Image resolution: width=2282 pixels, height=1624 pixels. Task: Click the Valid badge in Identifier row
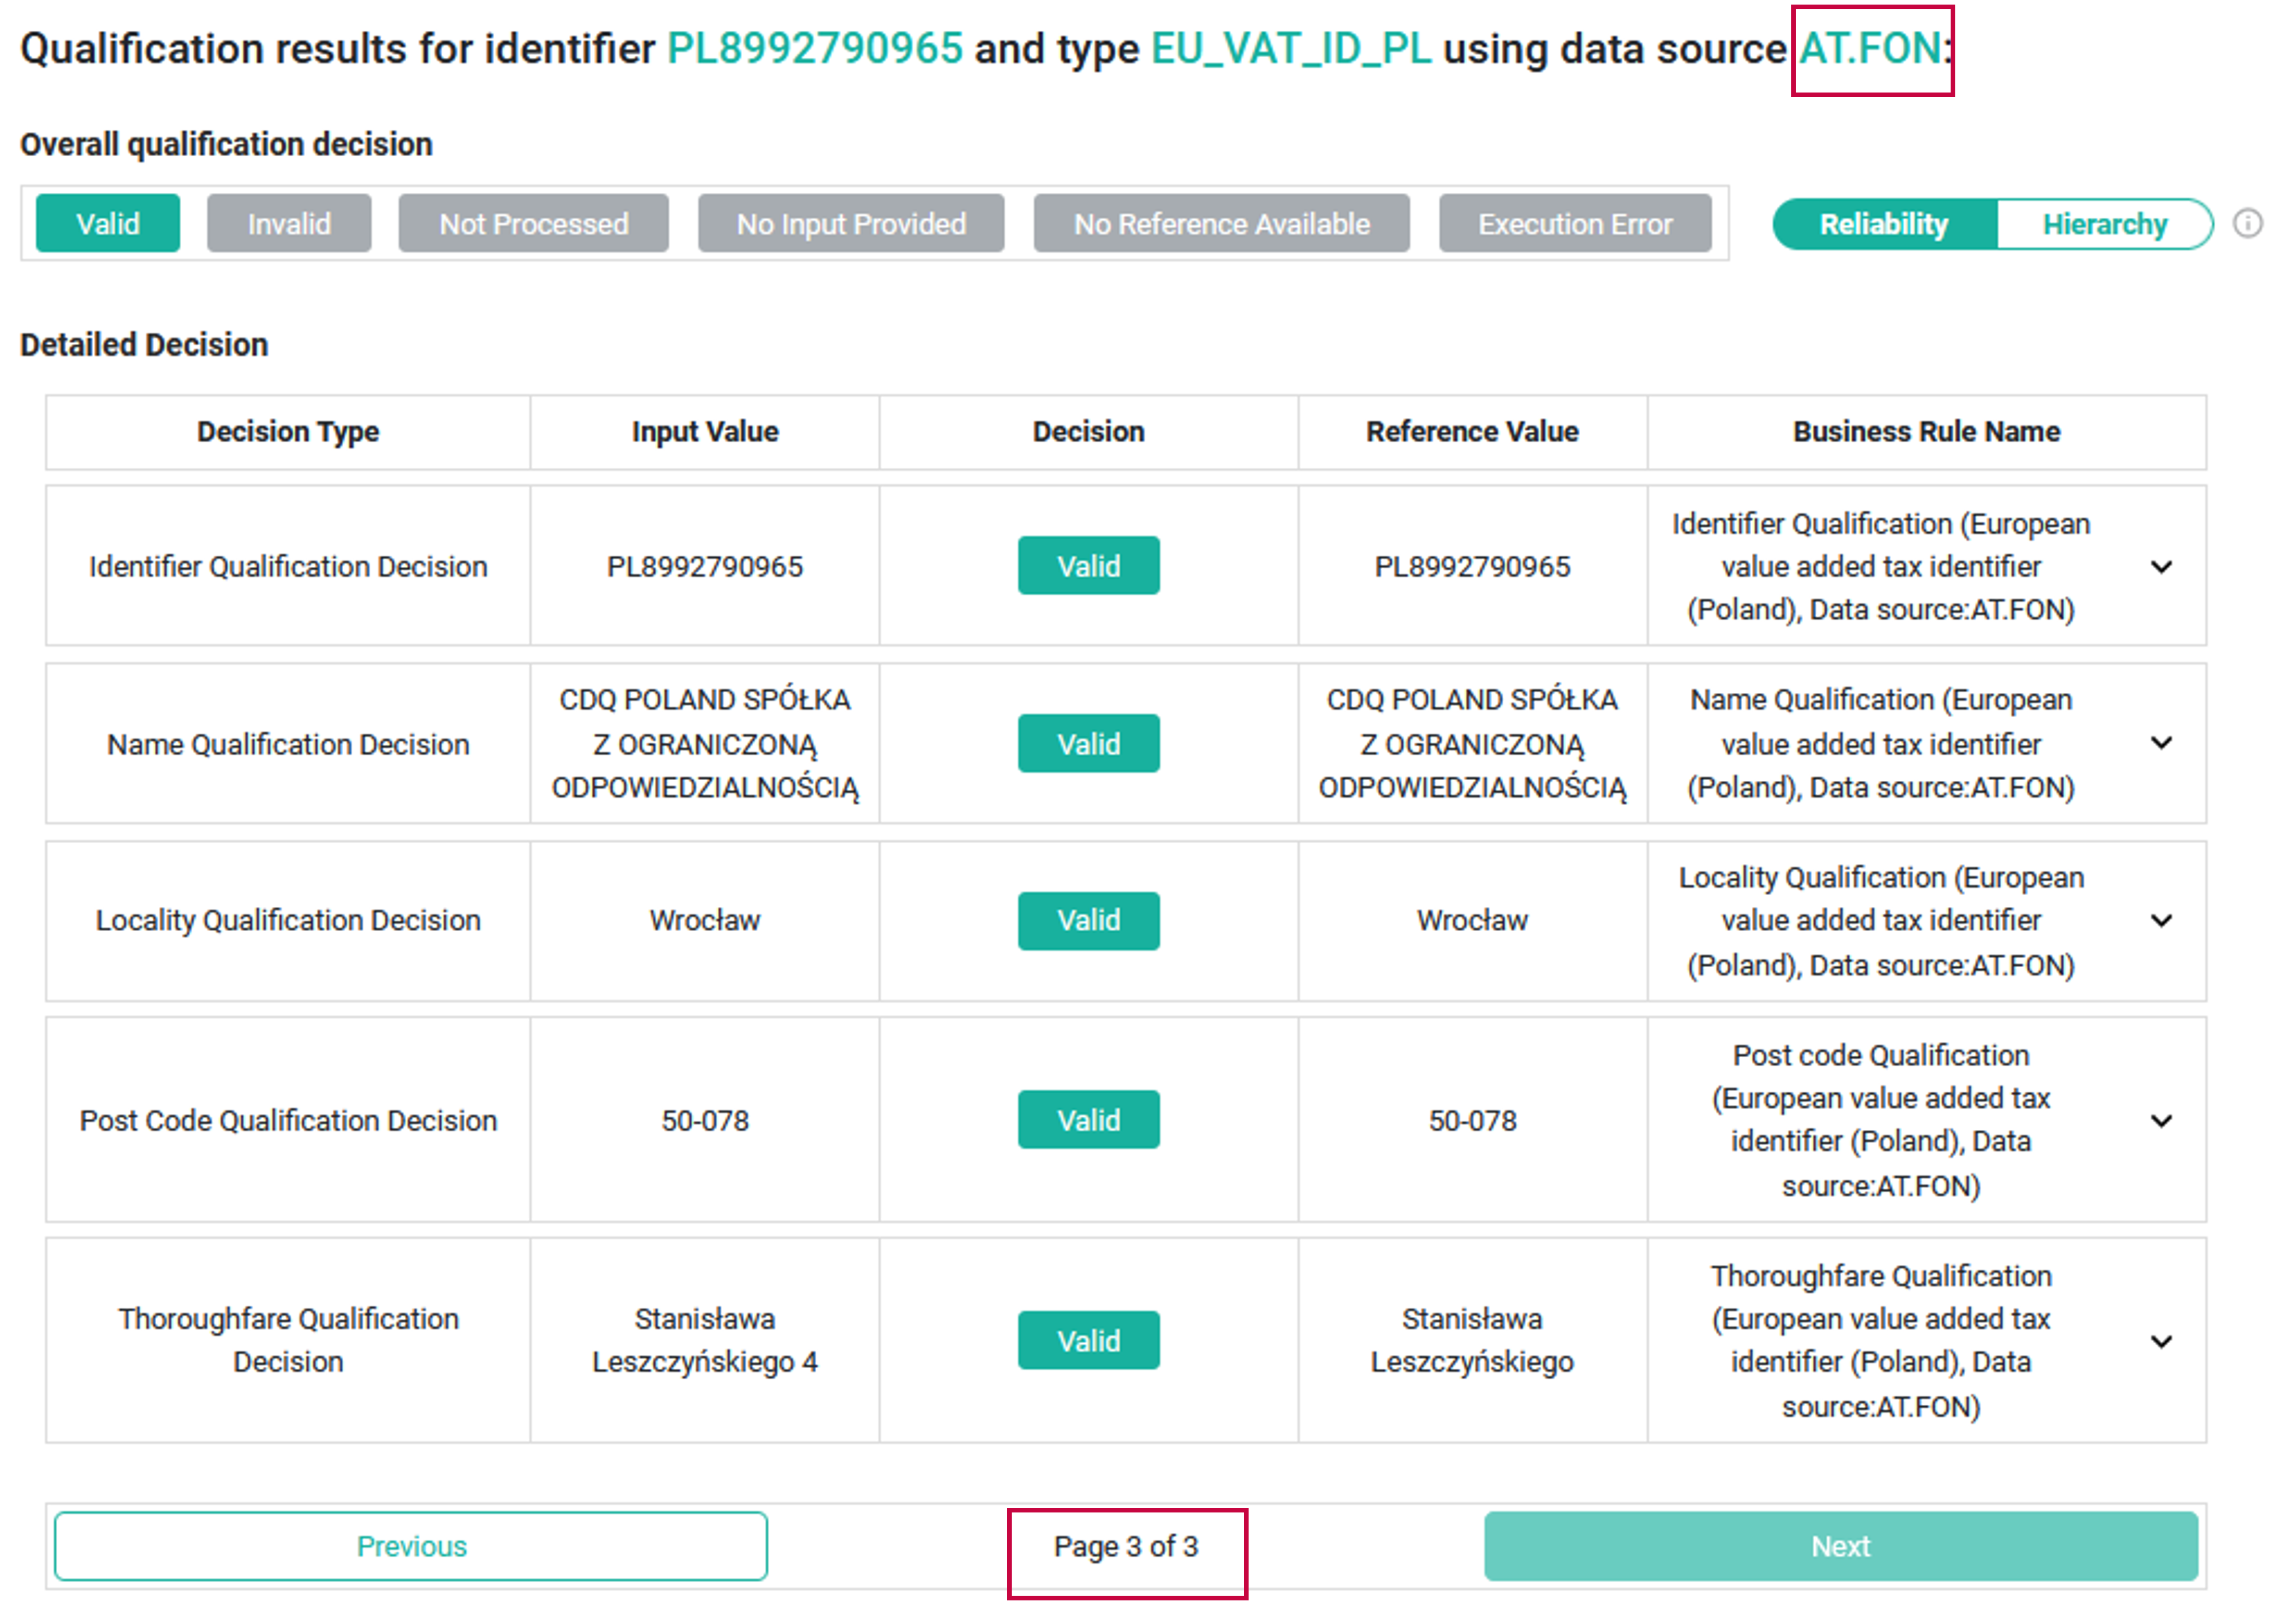(1088, 566)
